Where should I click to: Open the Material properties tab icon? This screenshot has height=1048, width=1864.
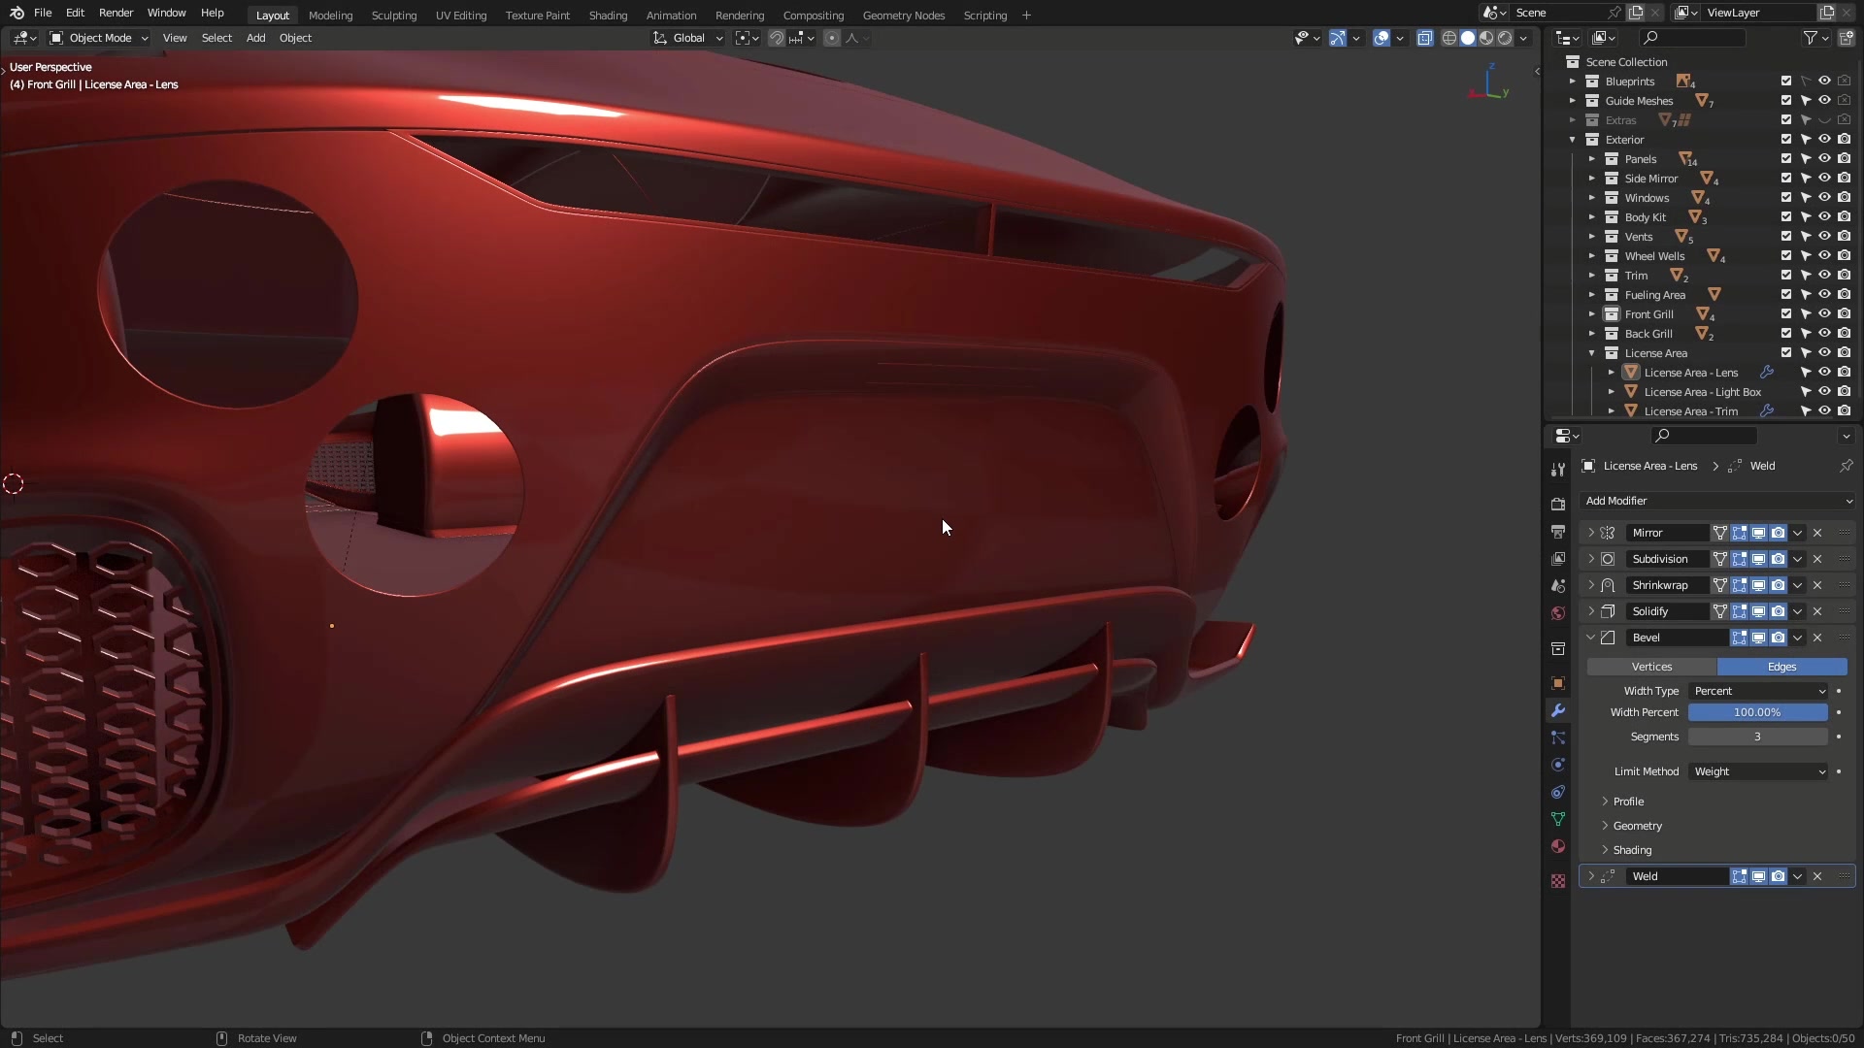(x=1558, y=846)
